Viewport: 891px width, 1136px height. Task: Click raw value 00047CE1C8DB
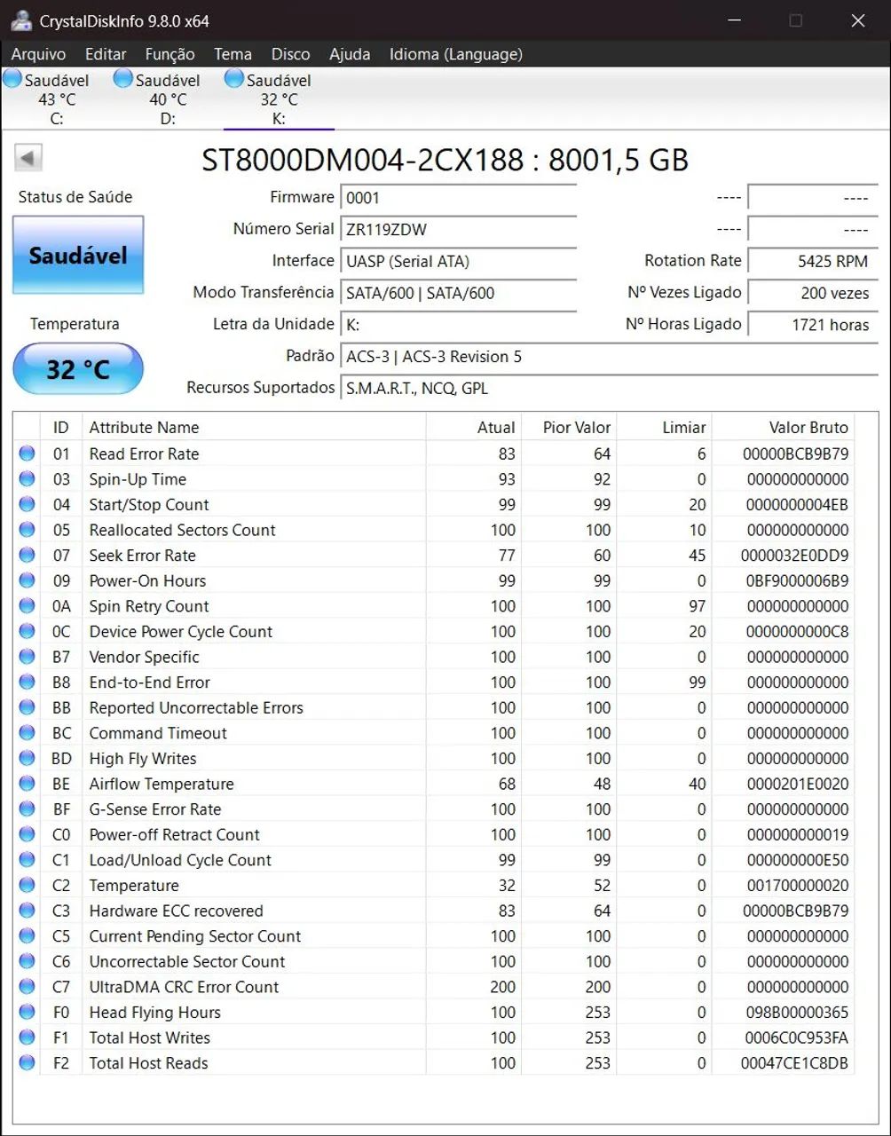point(795,1063)
